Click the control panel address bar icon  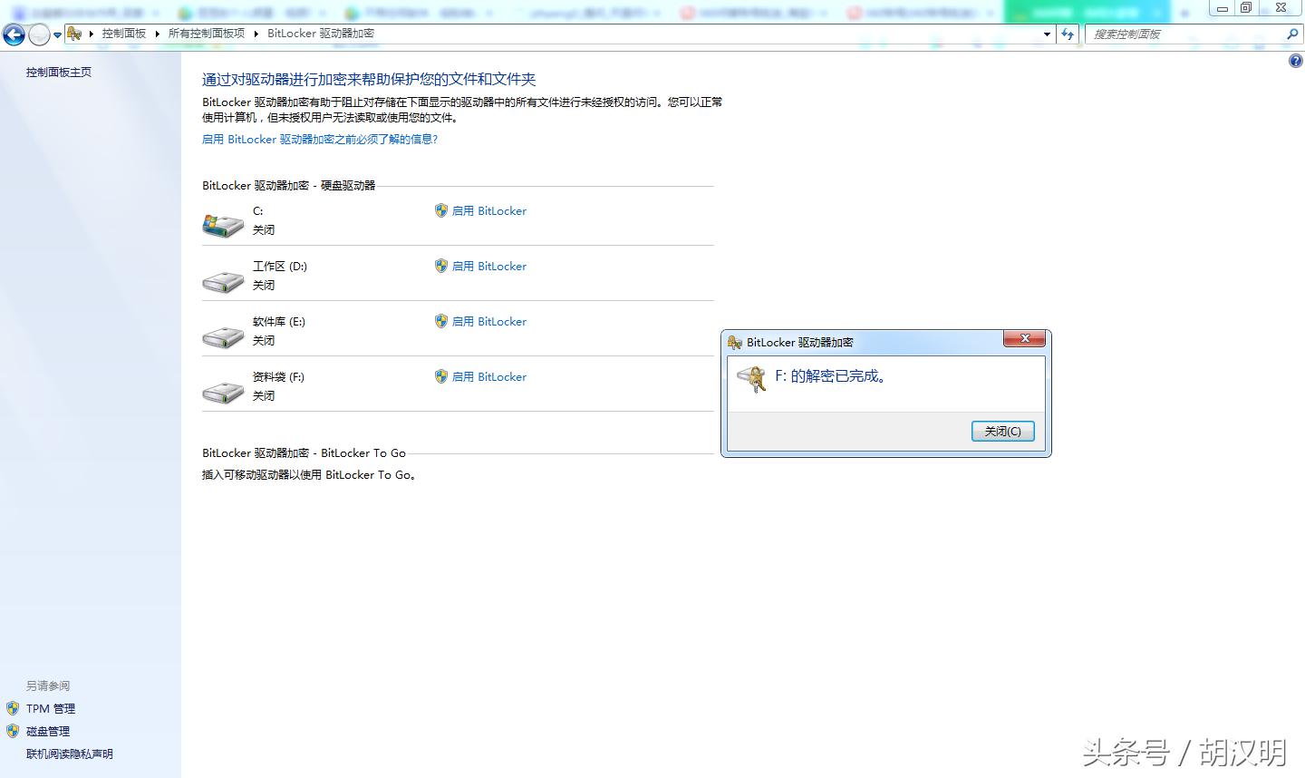click(x=74, y=34)
